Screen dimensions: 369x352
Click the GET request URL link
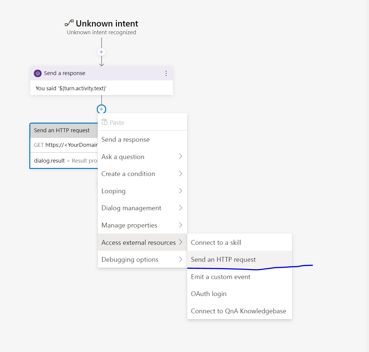click(71, 145)
